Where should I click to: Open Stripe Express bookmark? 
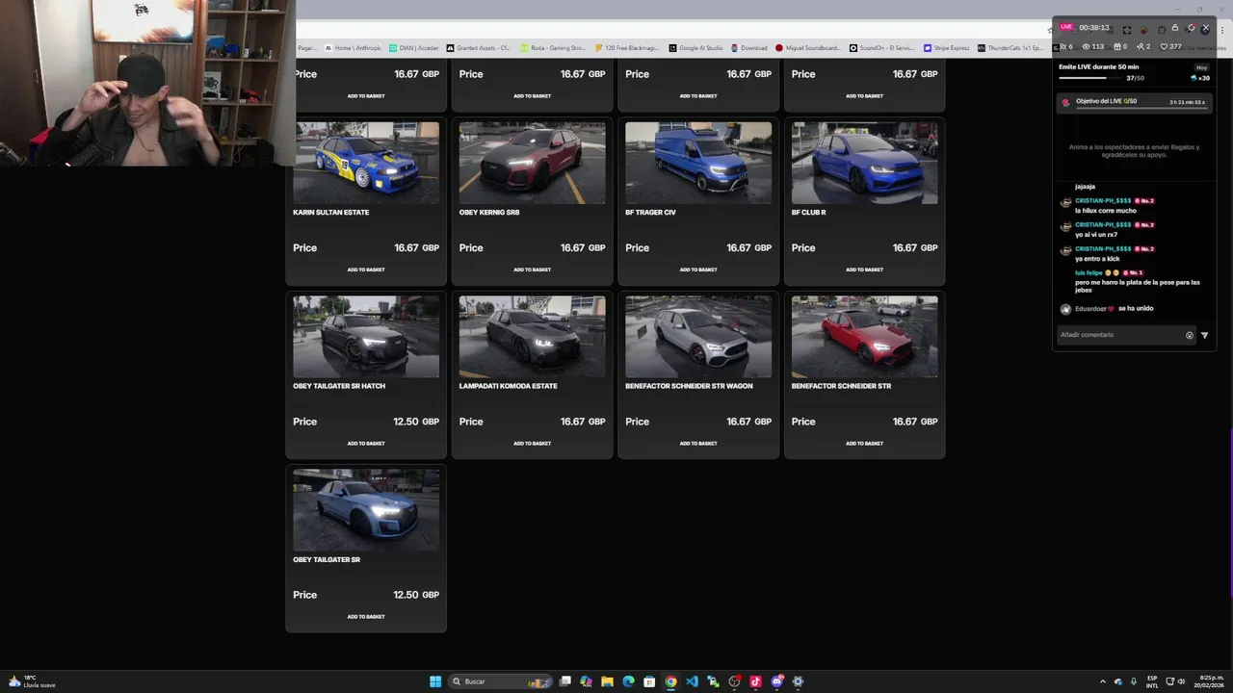tap(946, 47)
